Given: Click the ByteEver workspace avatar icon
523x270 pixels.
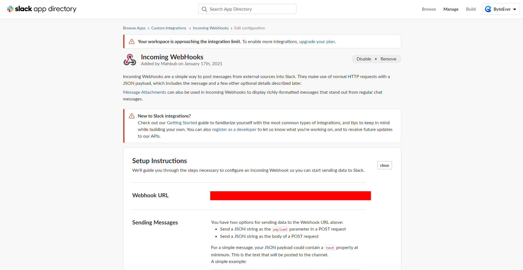Looking at the screenshot, I should (488, 9).
